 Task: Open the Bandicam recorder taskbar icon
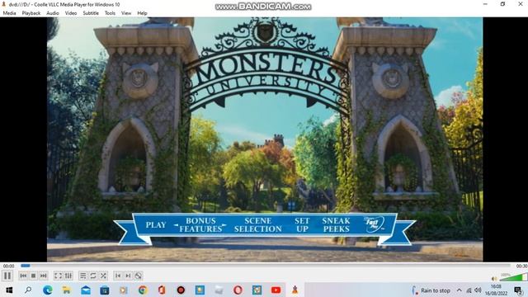(x=181, y=290)
